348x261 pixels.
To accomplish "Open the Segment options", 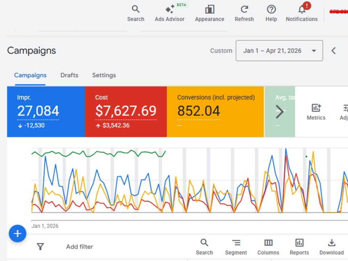I will coord(236,247).
